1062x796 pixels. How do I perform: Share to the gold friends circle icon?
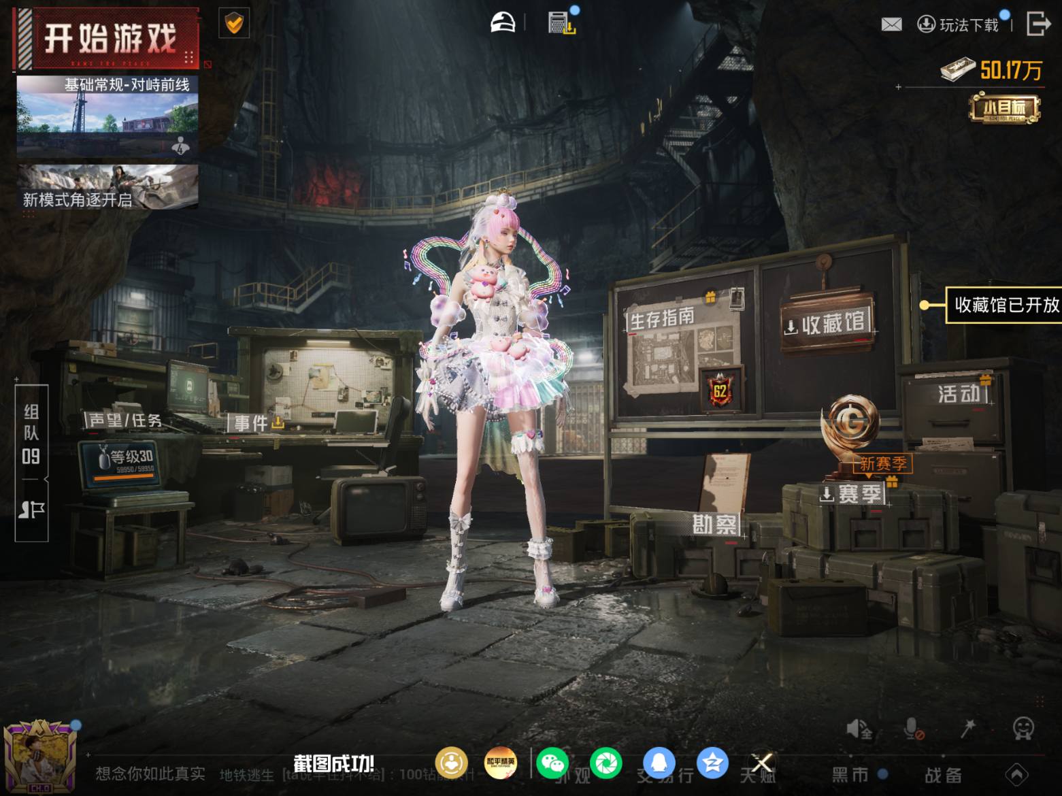click(x=451, y=763)
